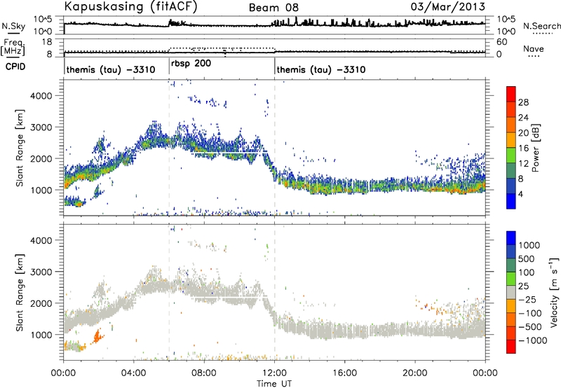The width and height of the screenshot is (561, 388).
Task: Click the 'N.Sky' legend label
Action: 13,26
